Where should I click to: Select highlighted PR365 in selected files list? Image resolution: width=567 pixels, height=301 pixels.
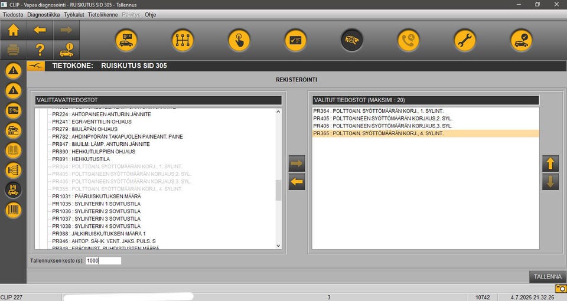click(x=426, y=133)
